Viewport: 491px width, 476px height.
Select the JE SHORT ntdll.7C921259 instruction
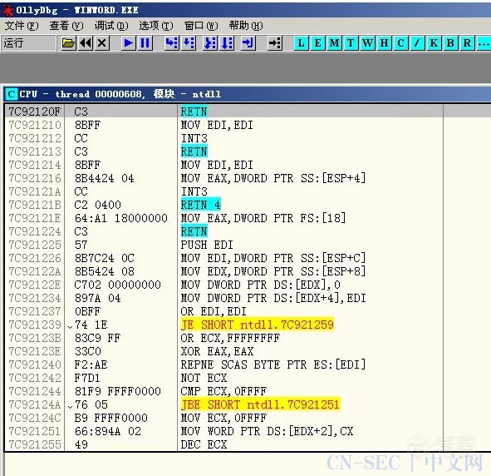tap(258, 325)
